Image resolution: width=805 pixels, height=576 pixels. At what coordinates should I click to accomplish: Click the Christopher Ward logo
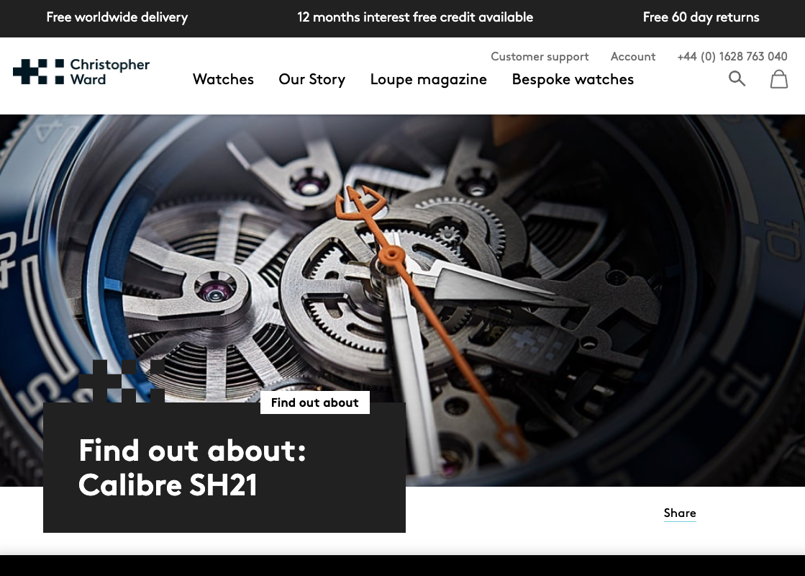tap(81, 71)
